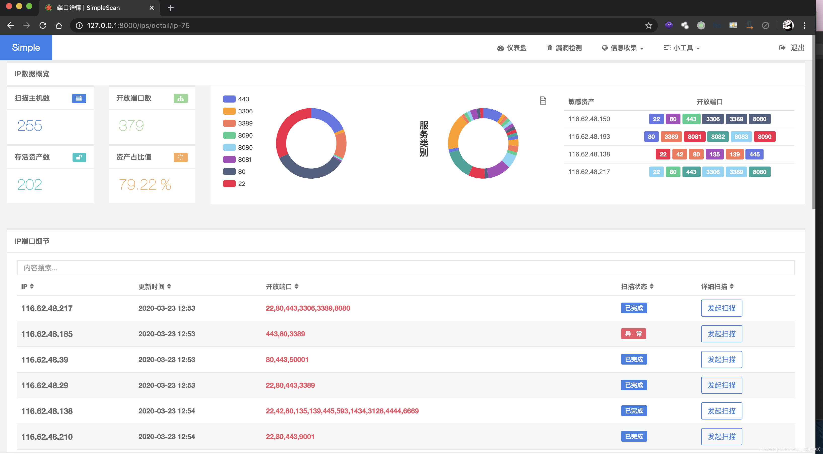Viewport: 823px width, 454px height.
Task: Click the browser back arrow
Action: coord(11,26)
